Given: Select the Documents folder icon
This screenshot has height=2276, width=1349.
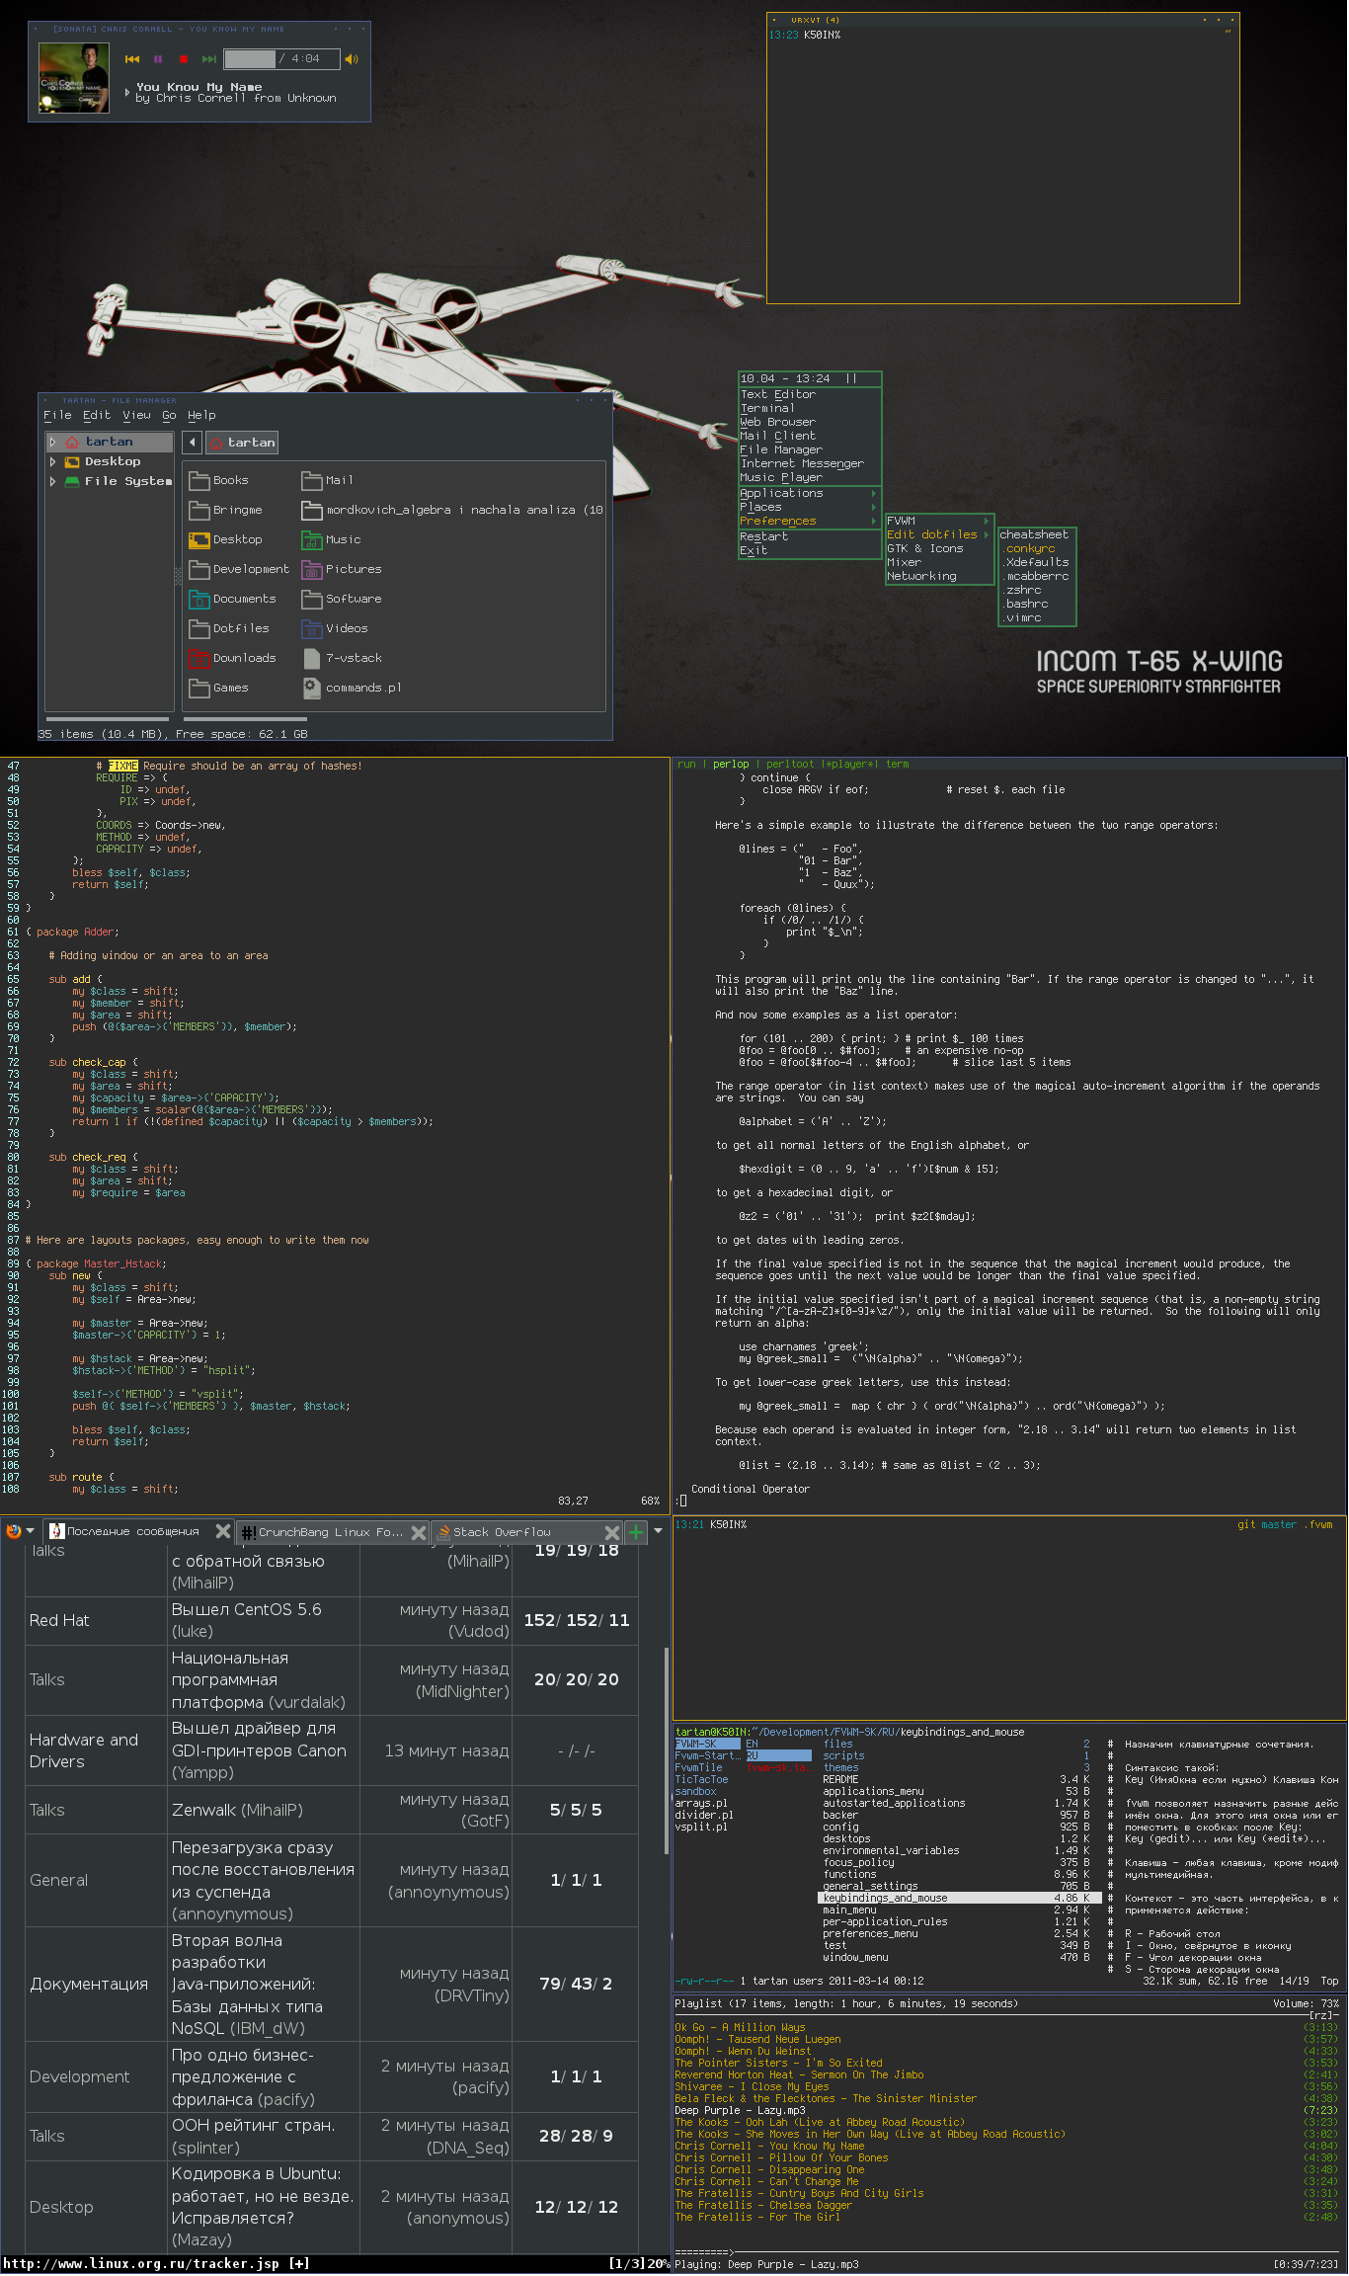Looking at the screenshot, I should click(x=198, y=600).
